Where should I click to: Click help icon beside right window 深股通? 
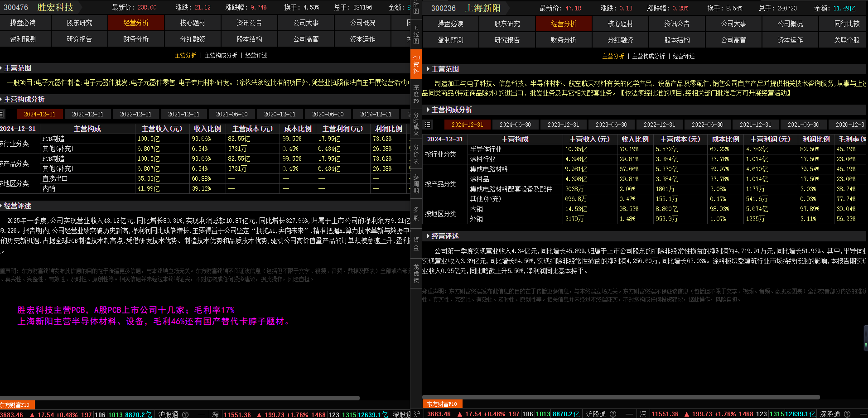point(847,414)
